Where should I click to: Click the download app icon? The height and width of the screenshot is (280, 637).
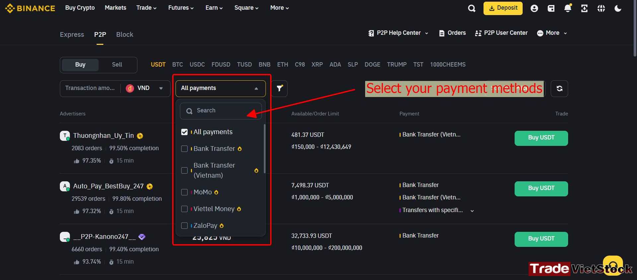(x=584, y=8)
